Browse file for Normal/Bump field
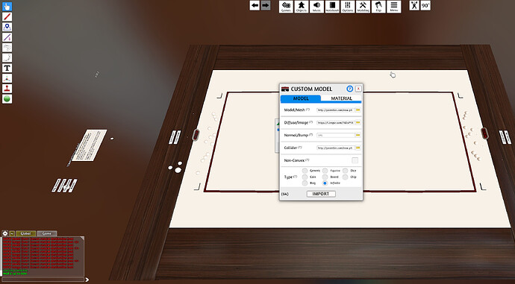515x284 pixels. (358, 135)
